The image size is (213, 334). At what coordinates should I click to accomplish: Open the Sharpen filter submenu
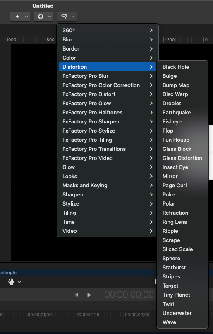(108, 194)
